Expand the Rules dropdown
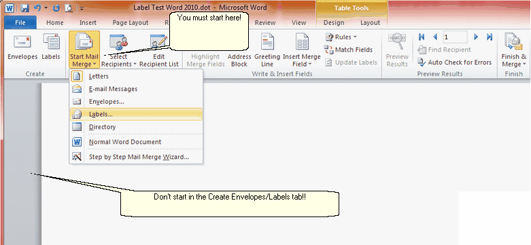This screenshot has height=245, width=531. [x=341, y=37]
